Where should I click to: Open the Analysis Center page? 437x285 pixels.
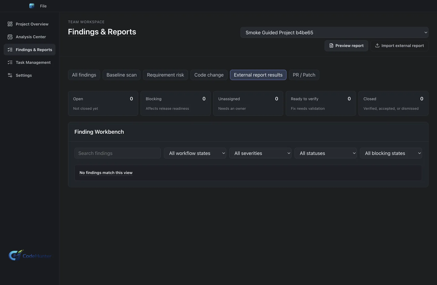coord(29,37)
